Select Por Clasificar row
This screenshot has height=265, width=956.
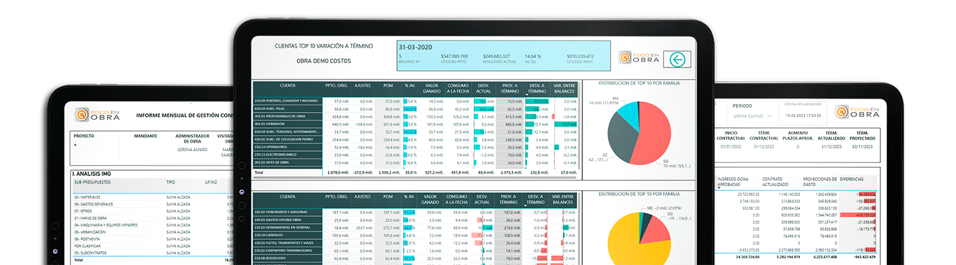point(153,246)
